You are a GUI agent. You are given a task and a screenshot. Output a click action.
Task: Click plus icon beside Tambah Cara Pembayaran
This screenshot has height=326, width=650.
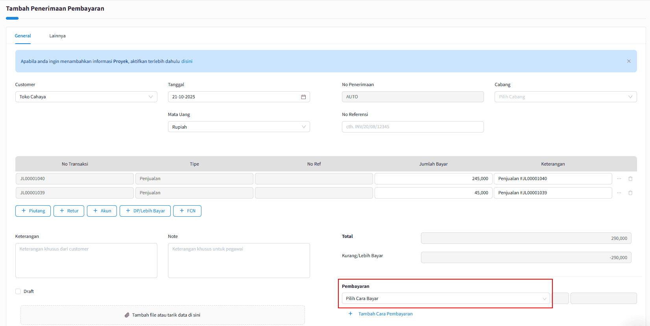coord(350,314)
